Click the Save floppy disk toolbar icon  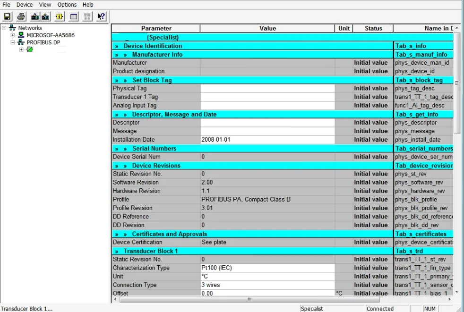[x=7, y=17]
